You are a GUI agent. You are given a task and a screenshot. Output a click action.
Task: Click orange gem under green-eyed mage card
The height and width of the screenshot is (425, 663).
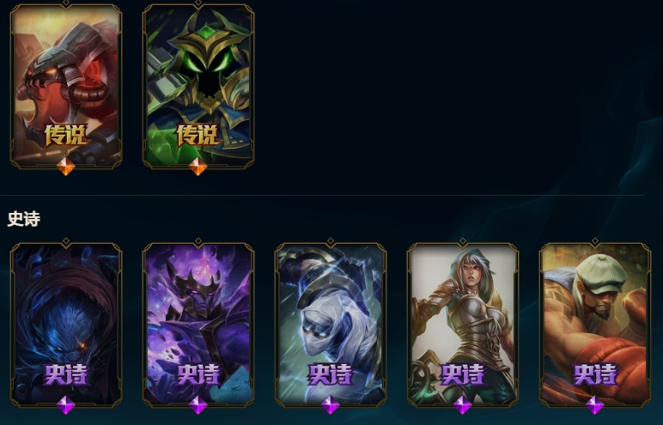click(x=198, y=167)
